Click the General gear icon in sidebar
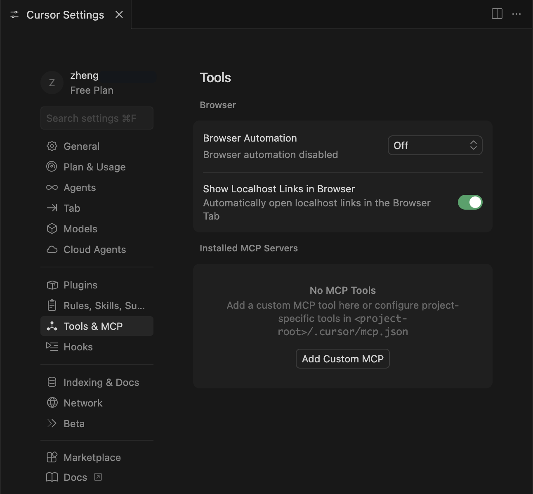The height and width of the screenshot is (494, 533). click(52, 146)
